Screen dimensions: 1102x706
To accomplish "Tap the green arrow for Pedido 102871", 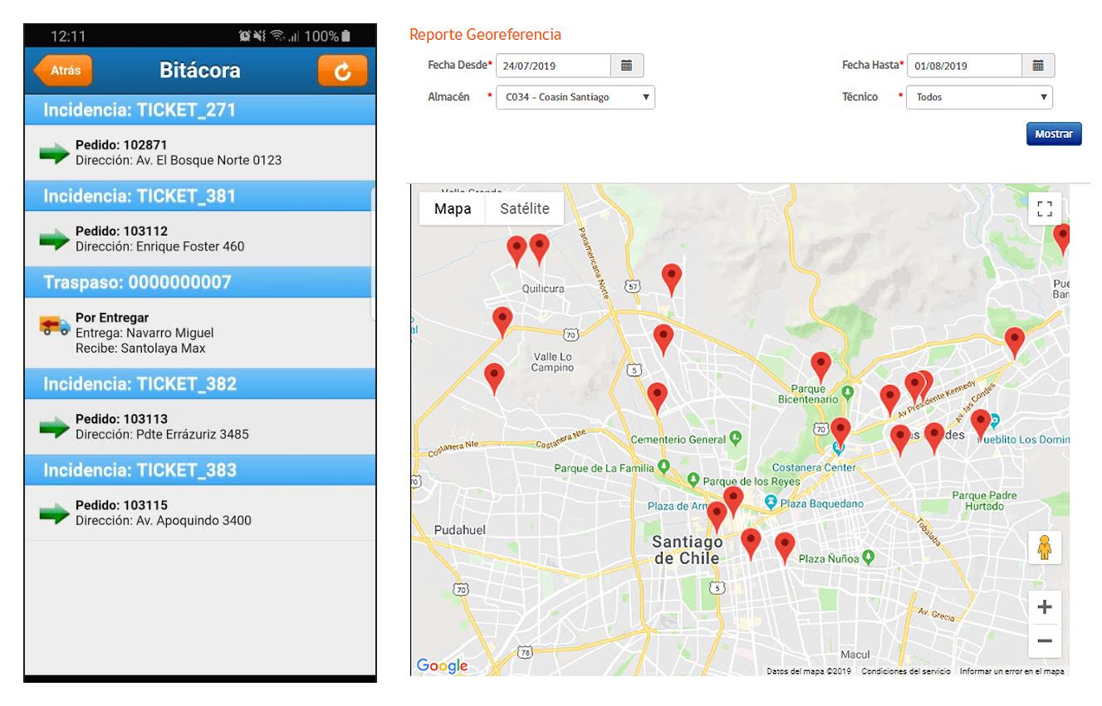I will (x=54, y=153).
